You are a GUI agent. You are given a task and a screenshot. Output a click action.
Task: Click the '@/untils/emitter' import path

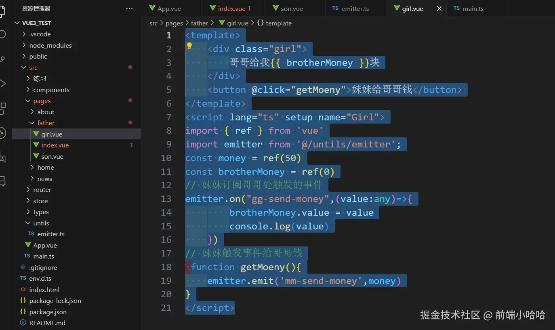[x=345, y=144]
